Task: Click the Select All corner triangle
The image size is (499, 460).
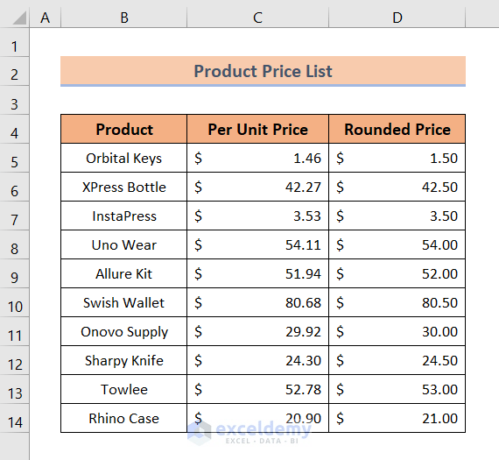Action: pos(18,18)
